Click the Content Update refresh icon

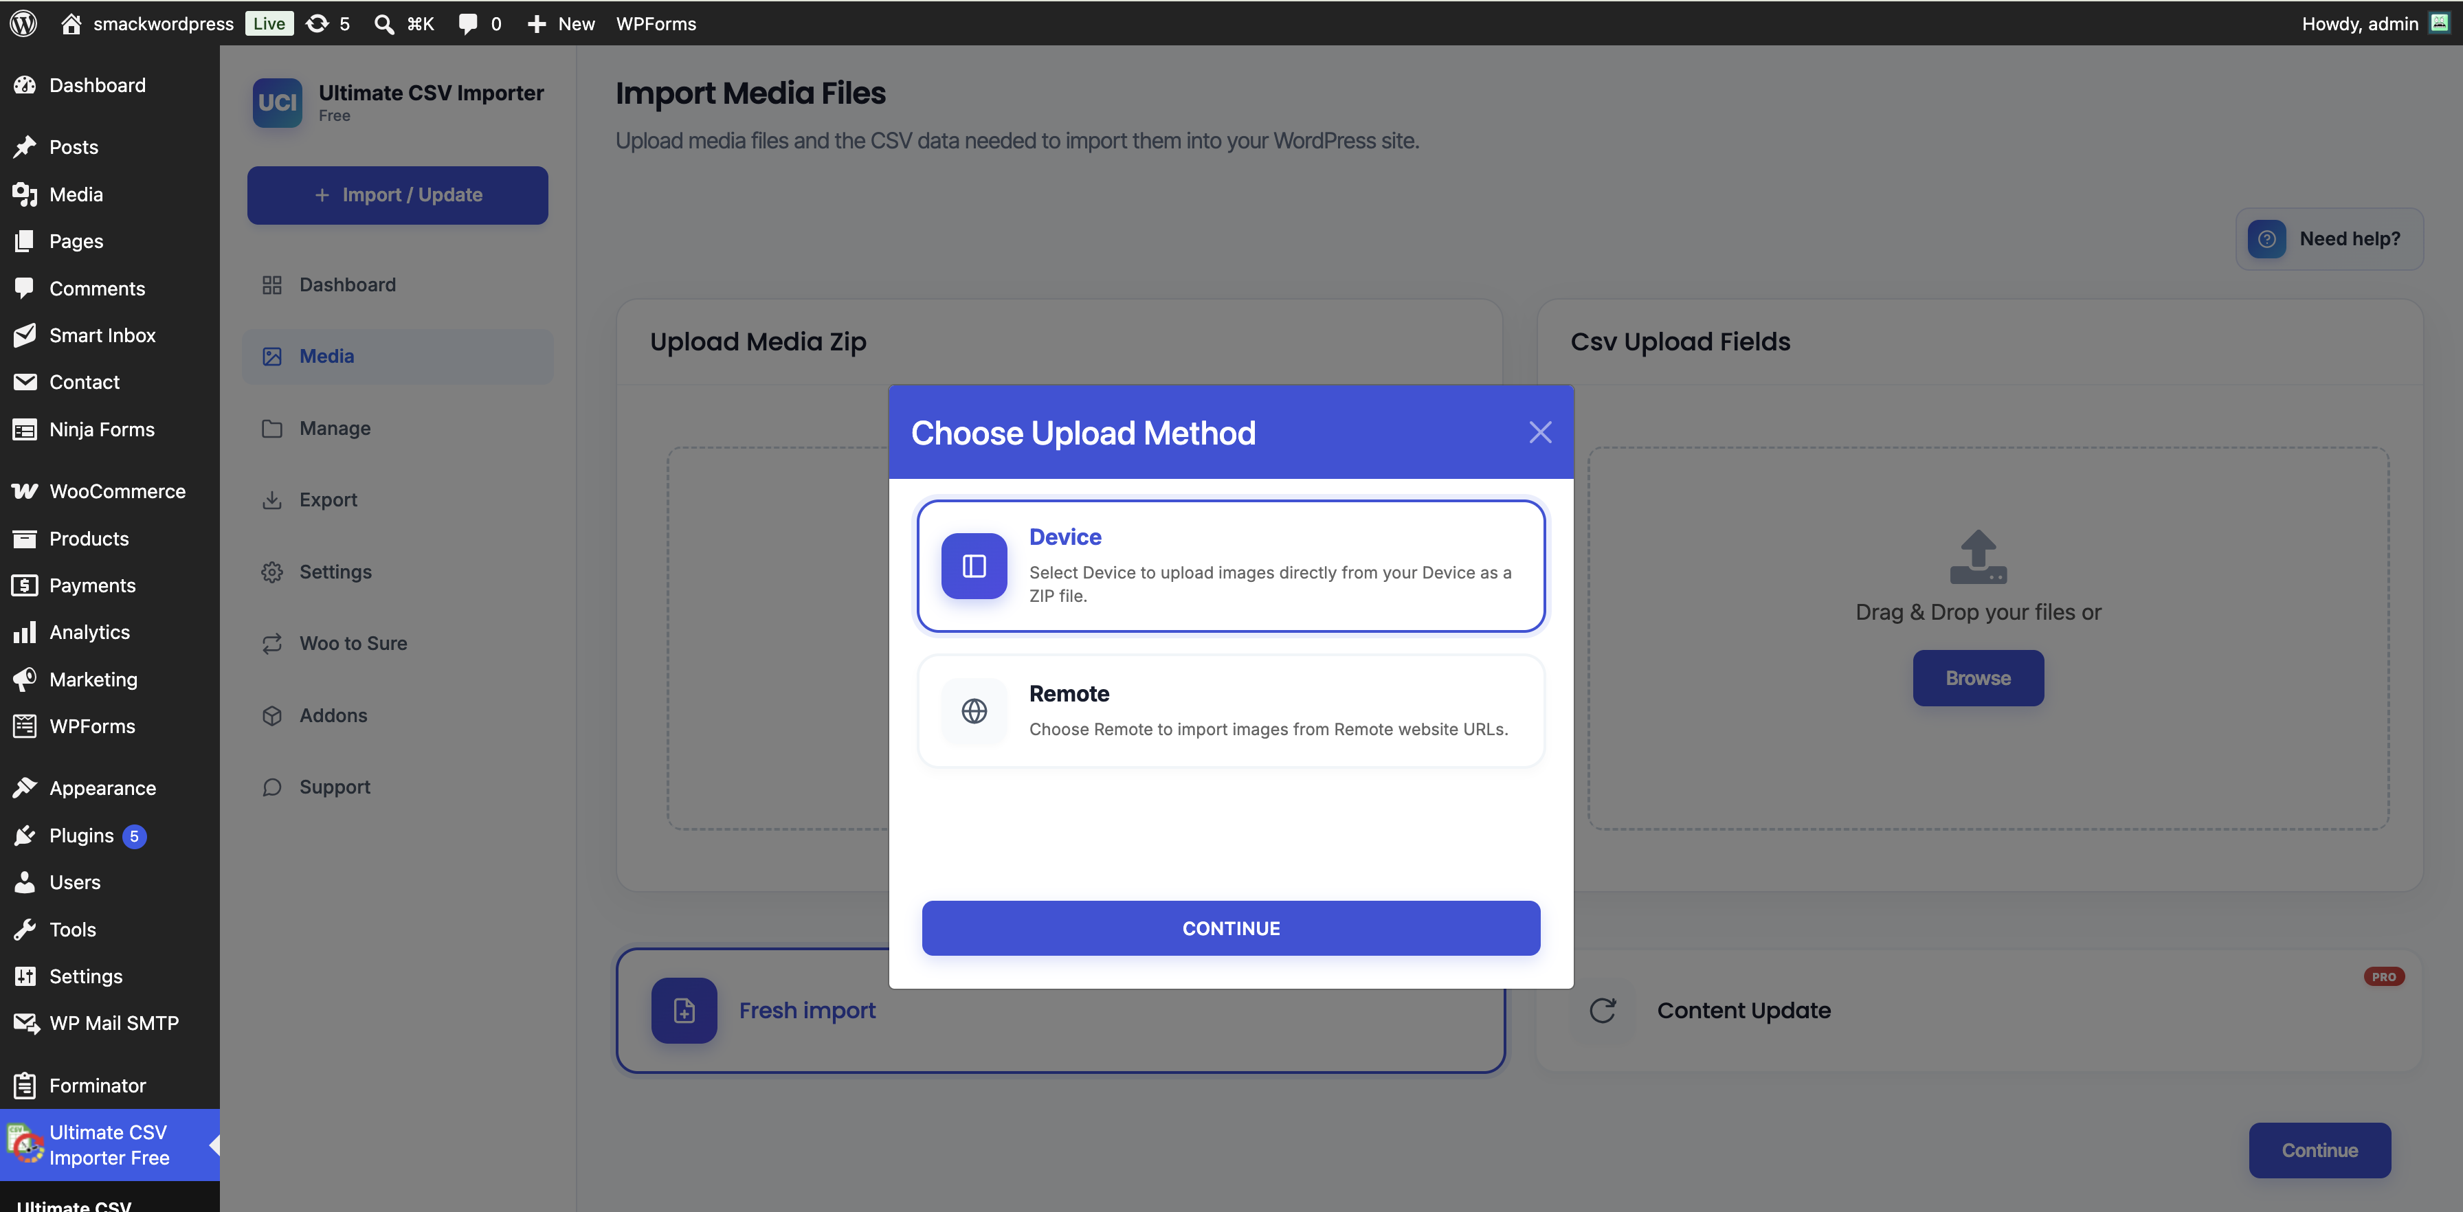[x=1603, y=1010]
